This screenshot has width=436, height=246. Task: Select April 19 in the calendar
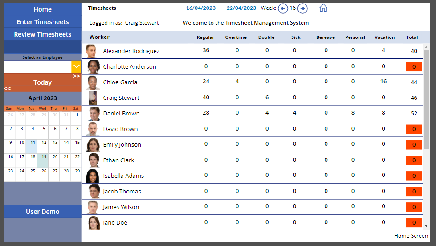pyautogui.click(x=44, y=160)
